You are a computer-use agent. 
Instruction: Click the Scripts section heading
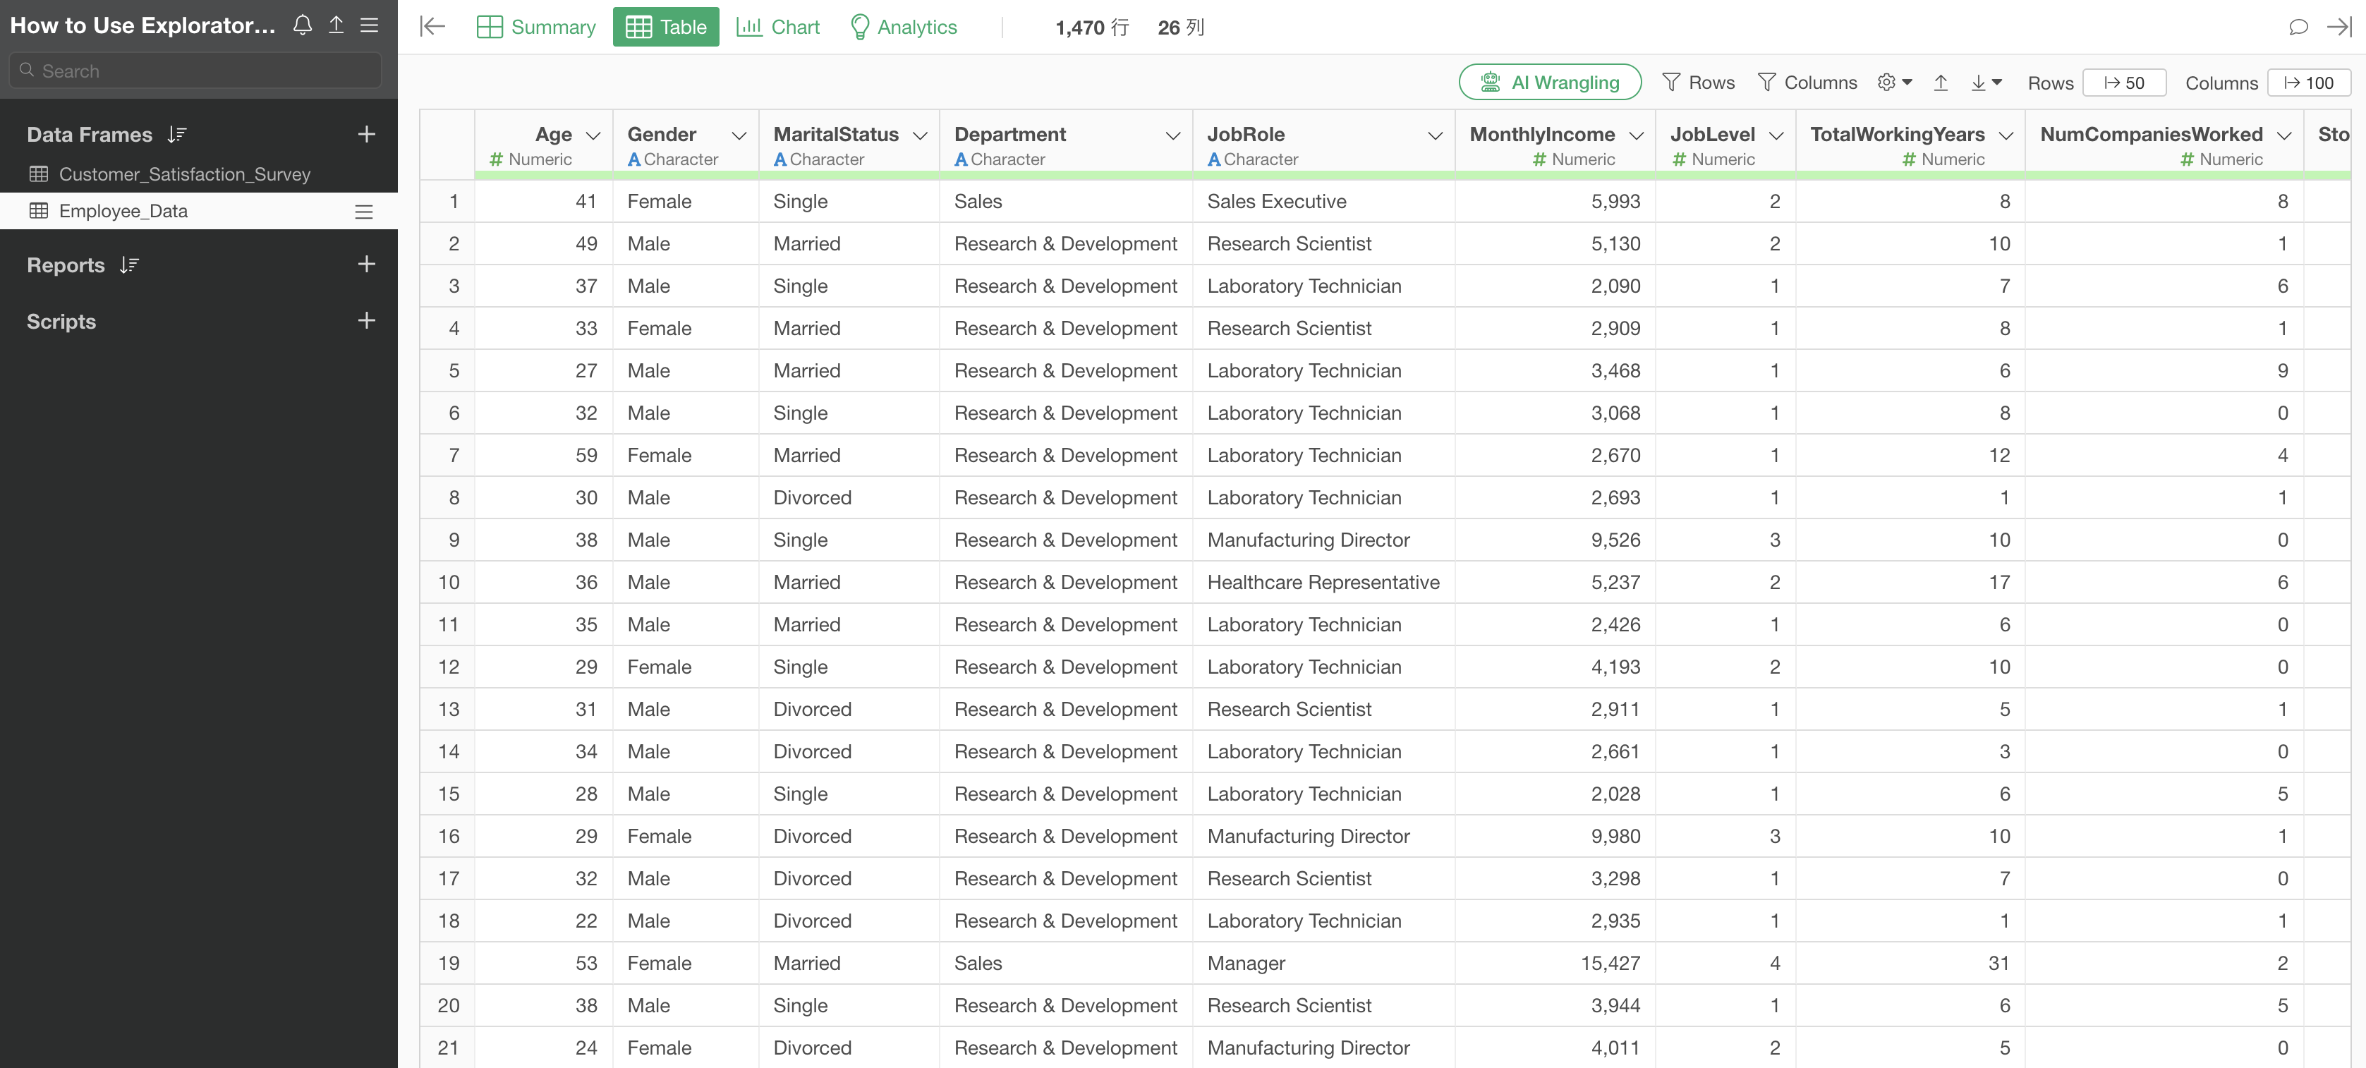pos(61,322)
